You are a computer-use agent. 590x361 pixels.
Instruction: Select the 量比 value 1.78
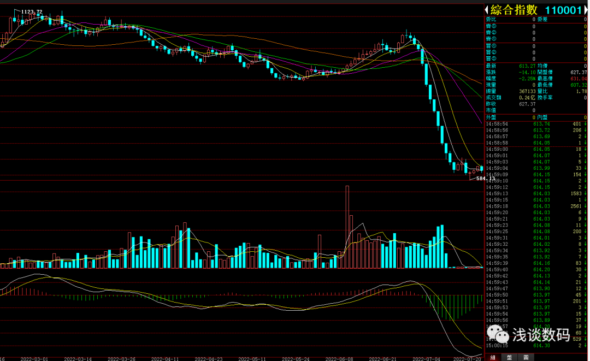[x=582, y=91]
